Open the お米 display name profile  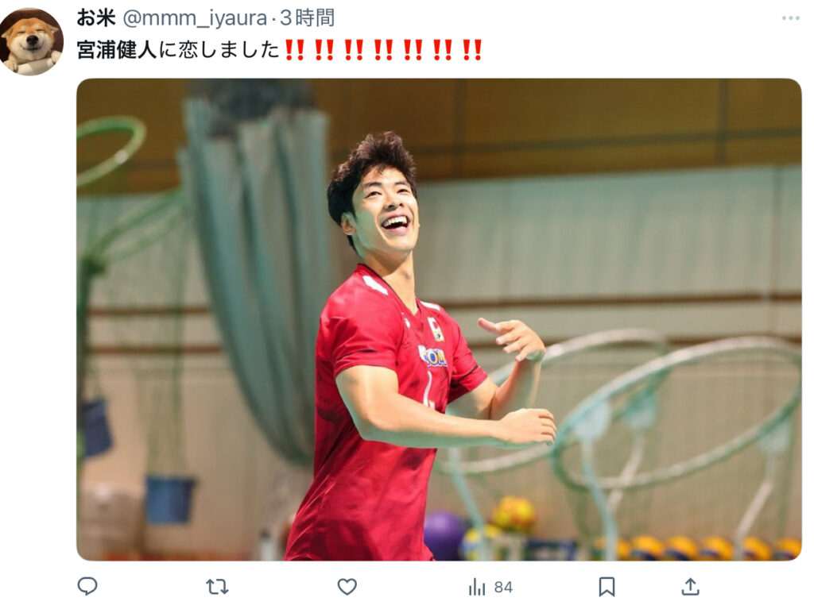coord(95,18)
